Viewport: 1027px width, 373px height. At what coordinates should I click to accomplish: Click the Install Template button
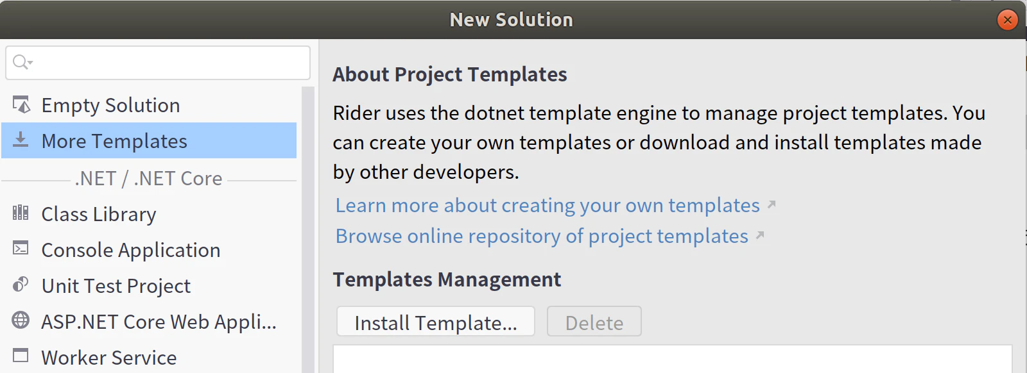436,322
